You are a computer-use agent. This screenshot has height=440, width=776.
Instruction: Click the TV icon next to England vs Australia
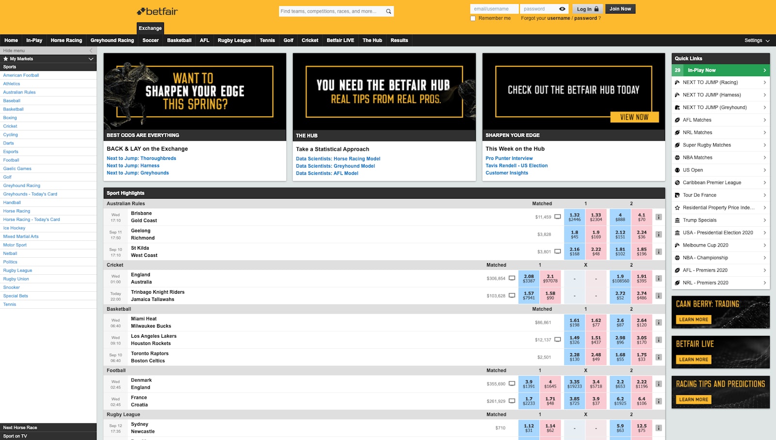[512, 278]
